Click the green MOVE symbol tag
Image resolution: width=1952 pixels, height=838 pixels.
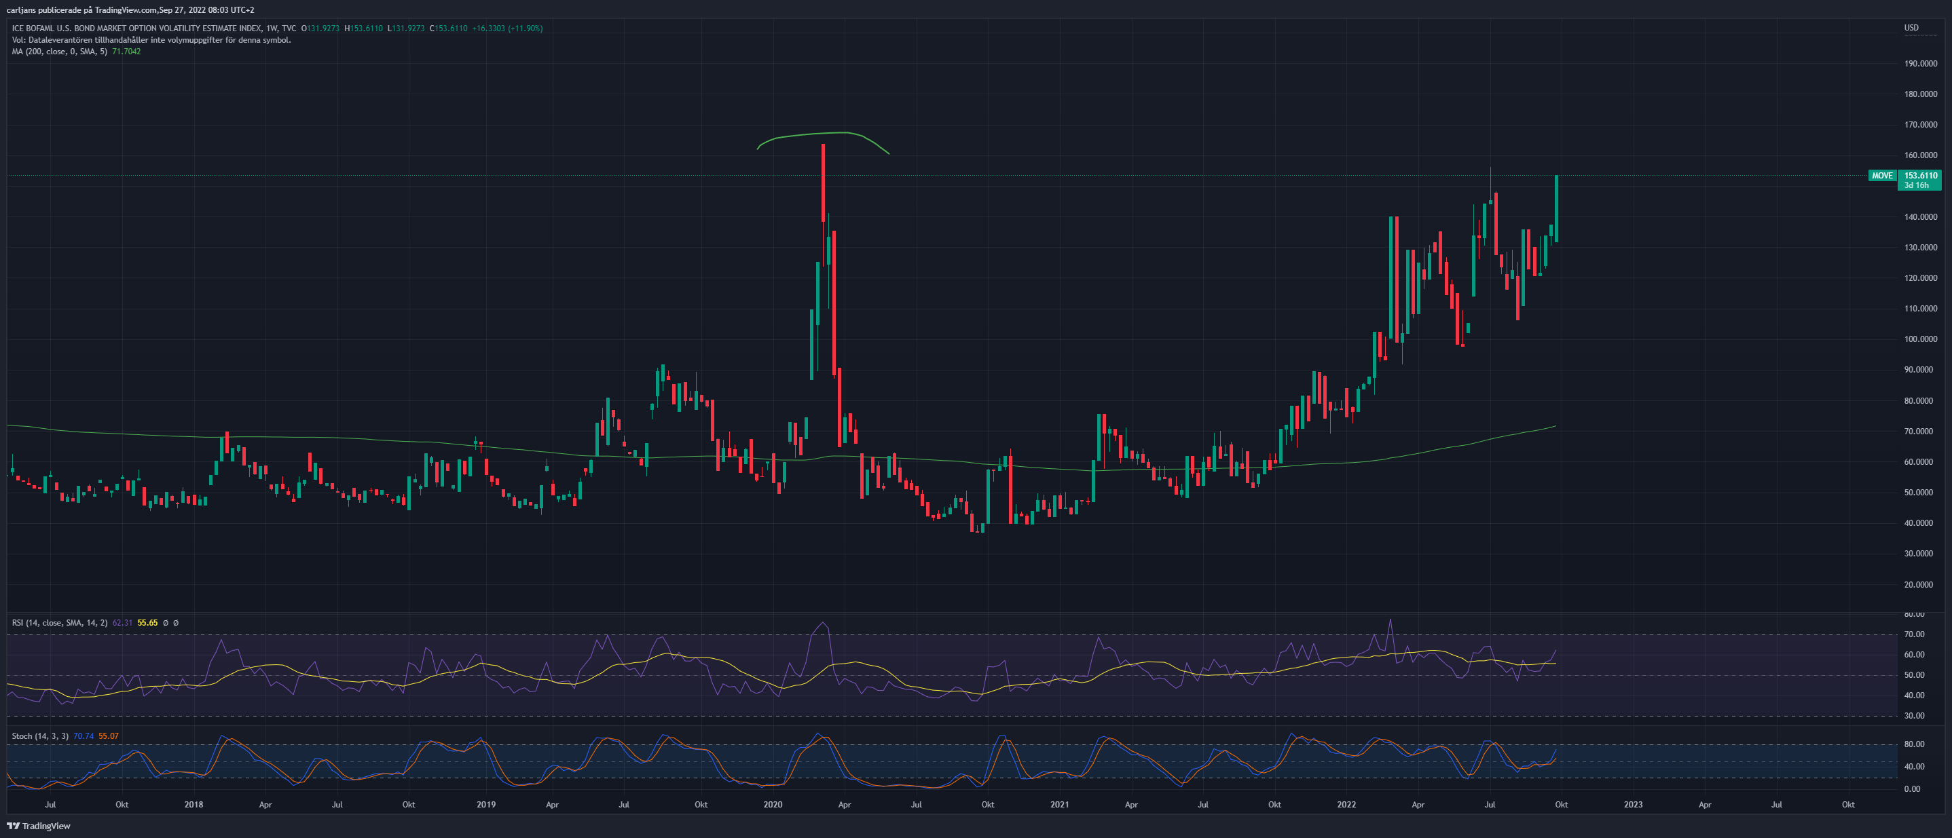point(1882,176)
